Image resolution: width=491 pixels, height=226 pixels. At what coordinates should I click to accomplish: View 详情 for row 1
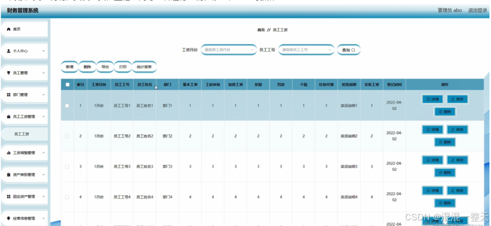(433, 99)
